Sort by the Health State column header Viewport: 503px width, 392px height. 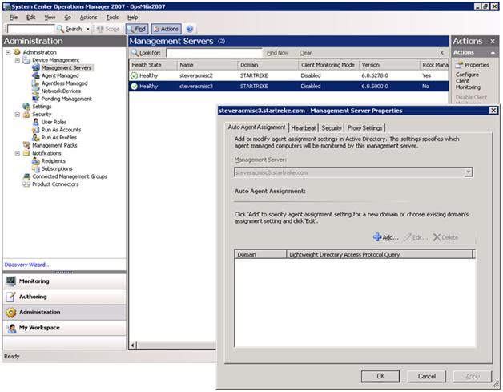(x=153, y=65)
